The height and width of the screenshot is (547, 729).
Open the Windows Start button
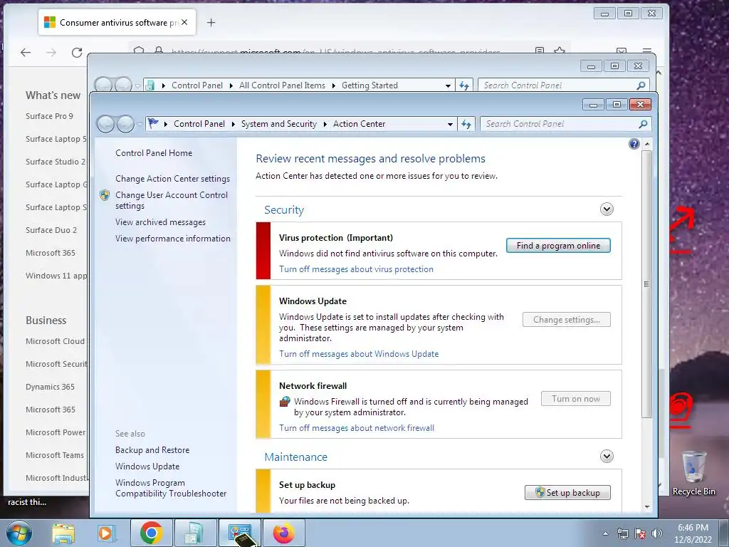tap(19, 533)
